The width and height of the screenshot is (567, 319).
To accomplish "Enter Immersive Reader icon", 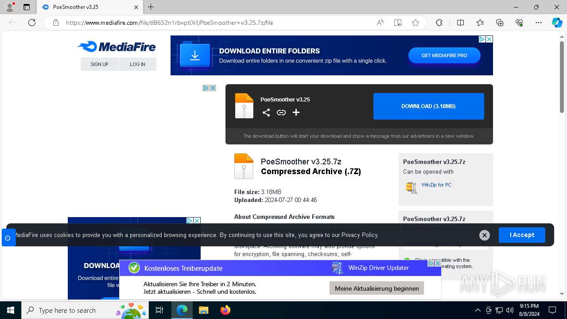I will 398,23.
